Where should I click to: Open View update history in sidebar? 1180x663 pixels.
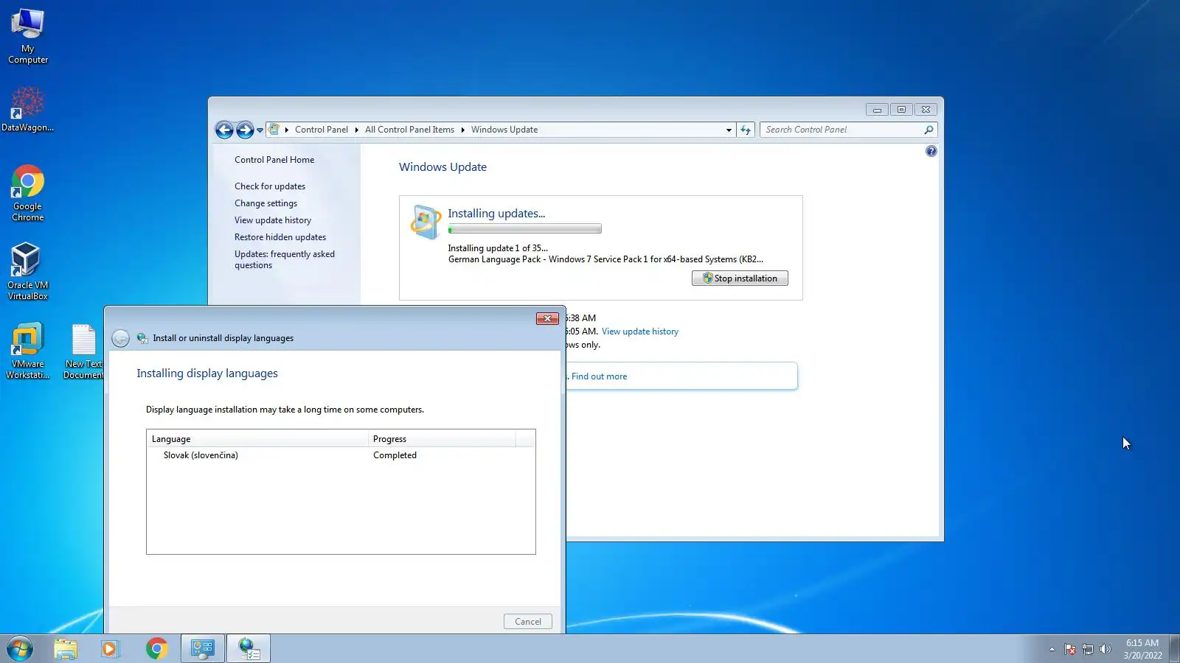pyautogui.click(x=273, y=220)
